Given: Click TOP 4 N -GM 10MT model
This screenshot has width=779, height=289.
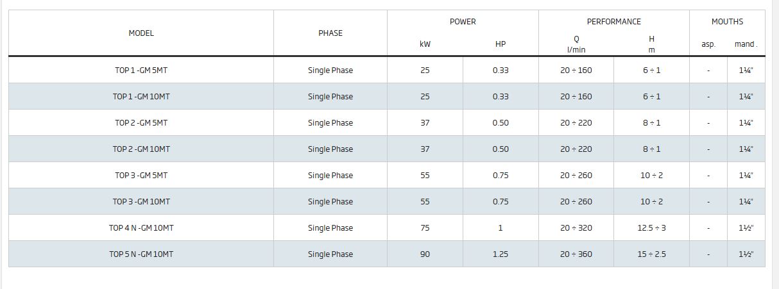Looking at the screenshot, I should coord(141,228).
